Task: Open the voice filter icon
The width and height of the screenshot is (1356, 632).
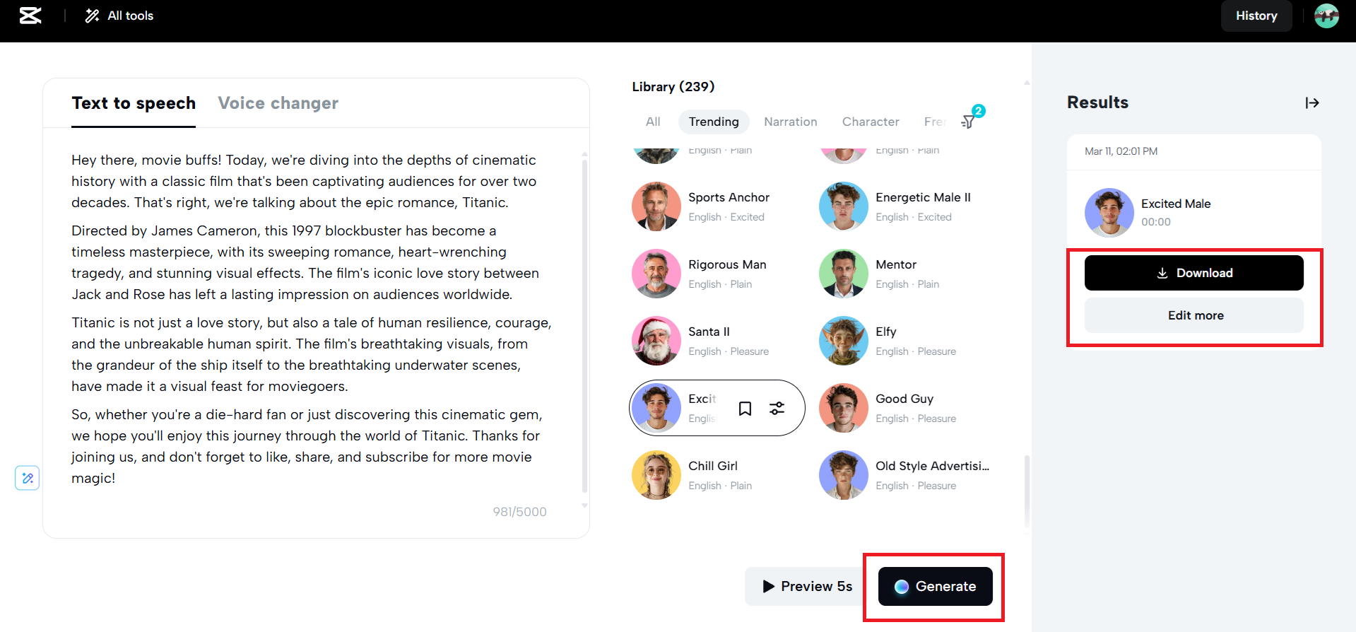Action: 969,122
